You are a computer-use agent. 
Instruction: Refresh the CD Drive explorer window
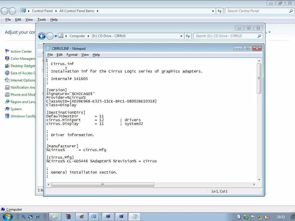(188, 36)
